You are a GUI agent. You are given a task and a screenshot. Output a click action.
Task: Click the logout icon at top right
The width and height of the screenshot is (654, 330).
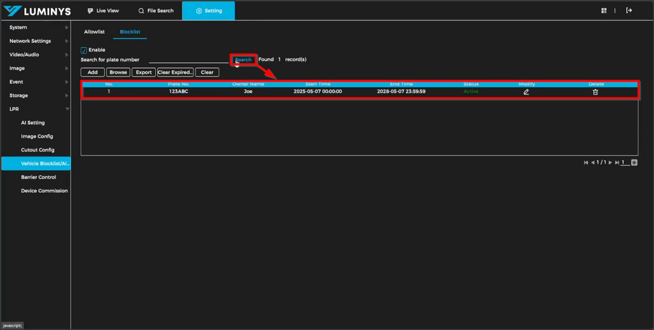[629, 10]
